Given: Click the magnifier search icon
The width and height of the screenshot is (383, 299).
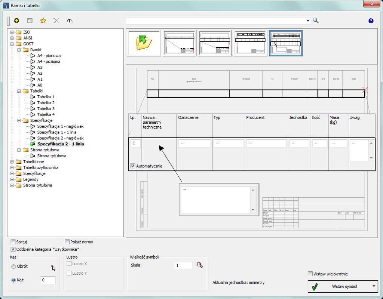Looking at the screenshot, I should (x=316, y=21).
